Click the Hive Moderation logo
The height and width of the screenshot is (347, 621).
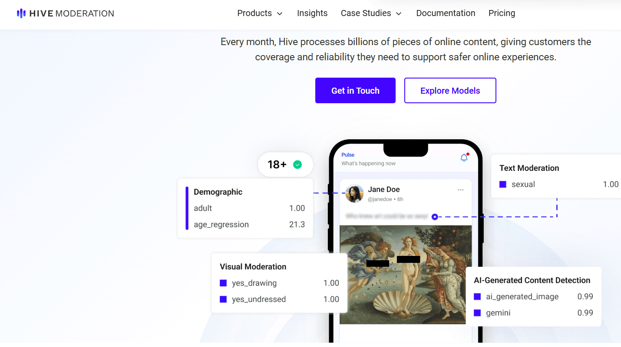pyautogui.click(x=65, y=13)
